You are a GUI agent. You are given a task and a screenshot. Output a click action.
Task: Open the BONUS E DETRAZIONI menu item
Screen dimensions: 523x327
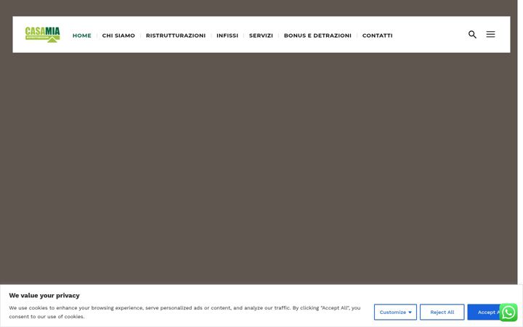(317, 36)
